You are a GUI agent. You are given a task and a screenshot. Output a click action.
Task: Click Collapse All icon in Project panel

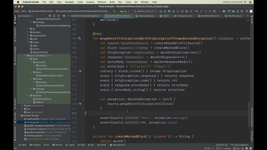[58, 16]
